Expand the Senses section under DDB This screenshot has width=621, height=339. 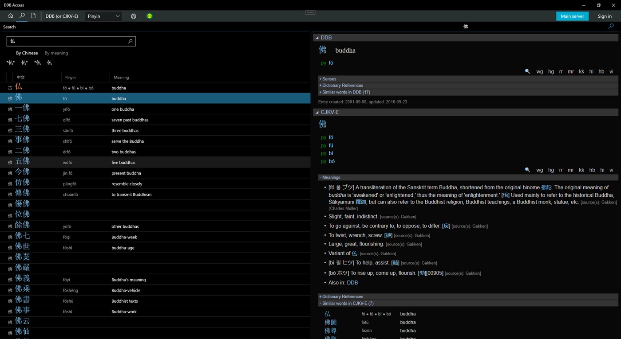click(328, 78)
